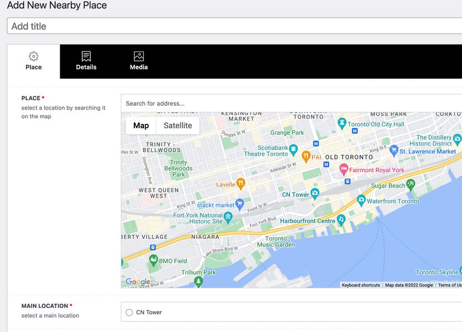The width and height of the screenshot is (462, 332).
Task: Open Keyboard shortcuts on the map
Action: 361,285
